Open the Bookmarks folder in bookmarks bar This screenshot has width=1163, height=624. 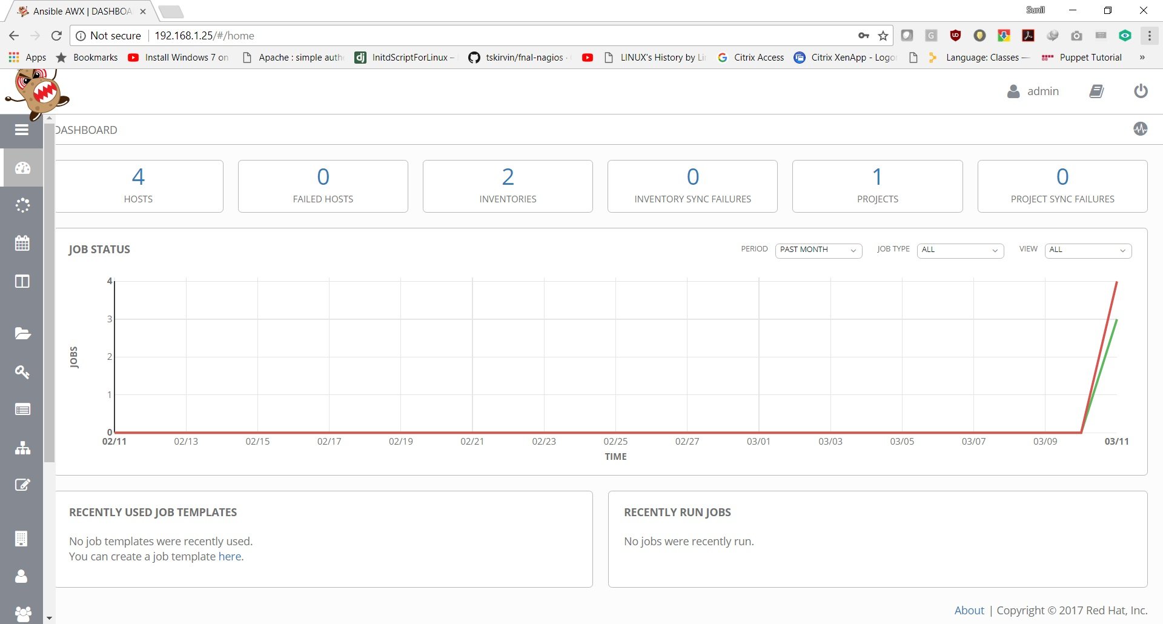(87, 58)
